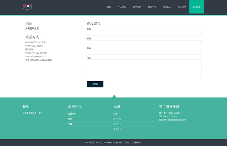The image size is (227, 146).
Task: Click the 第三产业 footer link
Action: (x=117, y=129)
